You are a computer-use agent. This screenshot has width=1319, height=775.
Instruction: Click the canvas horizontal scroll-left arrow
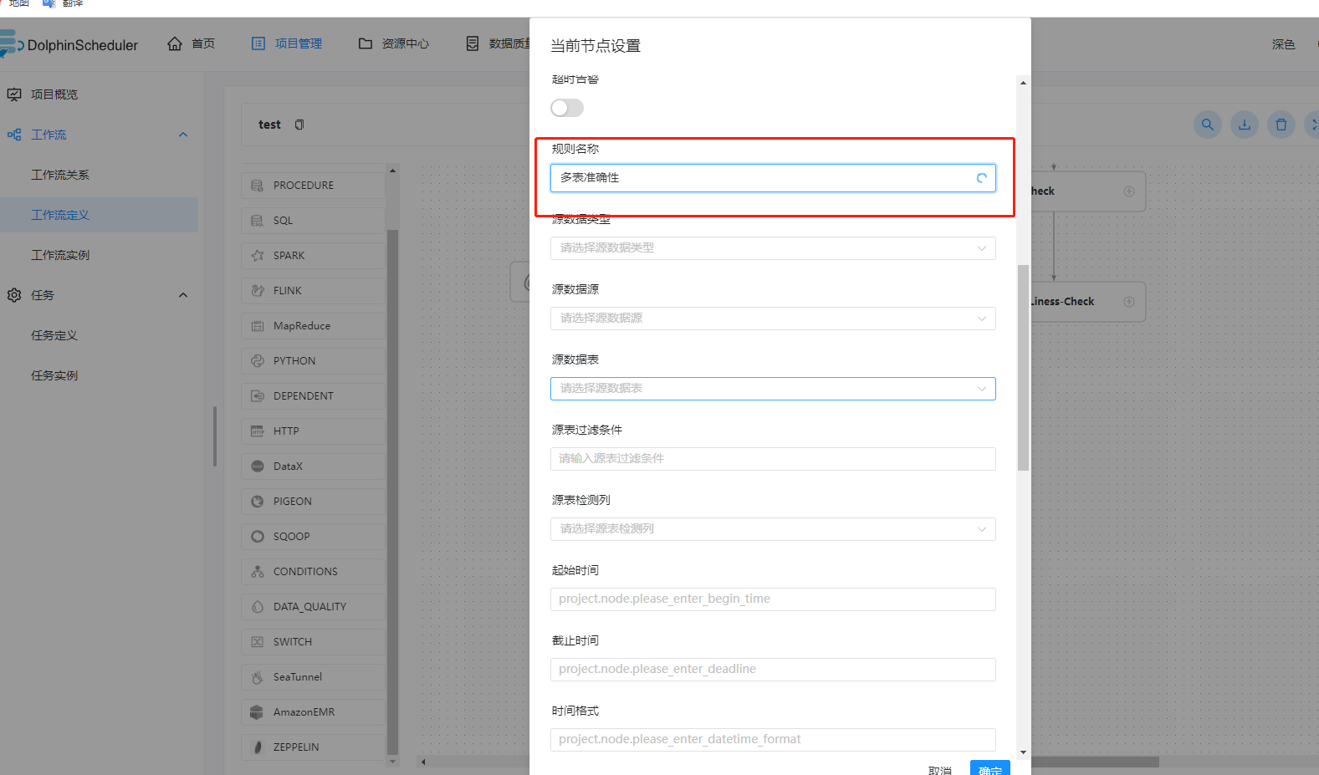[x=423, y=762]
